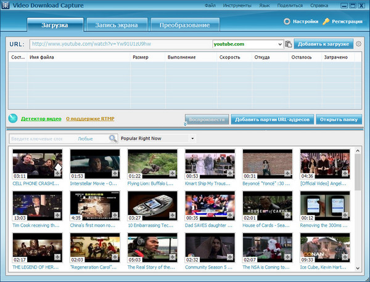370x282 pixels.
Task: Click the search magnifier icon
Action: (x=113, y=139)
